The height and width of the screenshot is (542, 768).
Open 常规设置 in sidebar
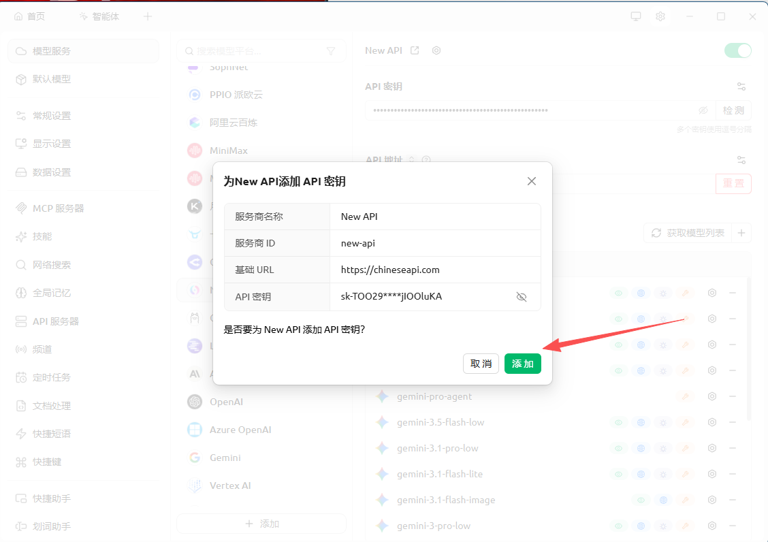pyautogui.click(x=83, y=116)
